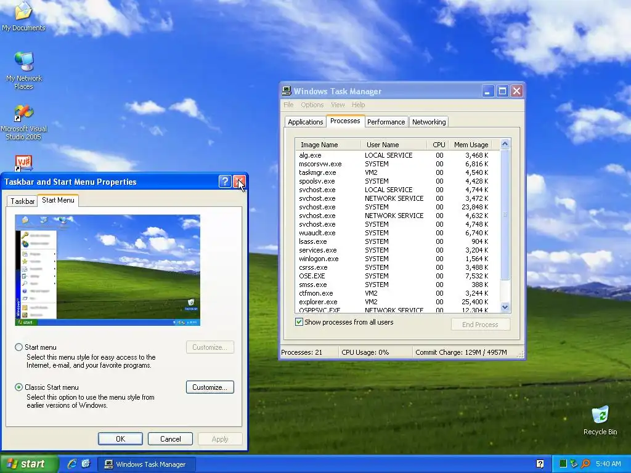
Task: Select the smss.exe process row
Action: [397, 285]
